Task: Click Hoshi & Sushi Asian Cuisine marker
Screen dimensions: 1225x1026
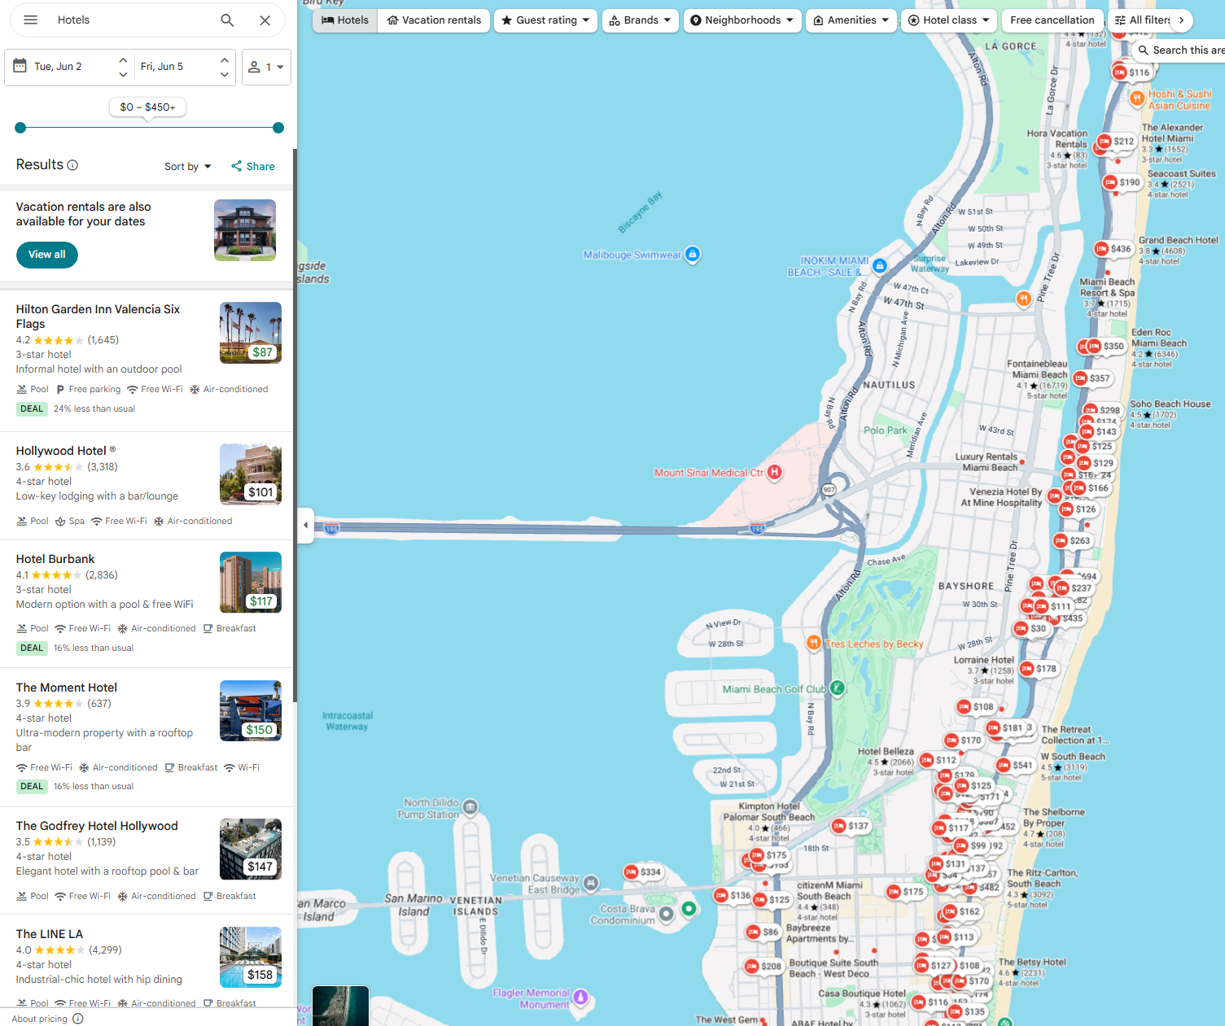Action: (1137, 98)
